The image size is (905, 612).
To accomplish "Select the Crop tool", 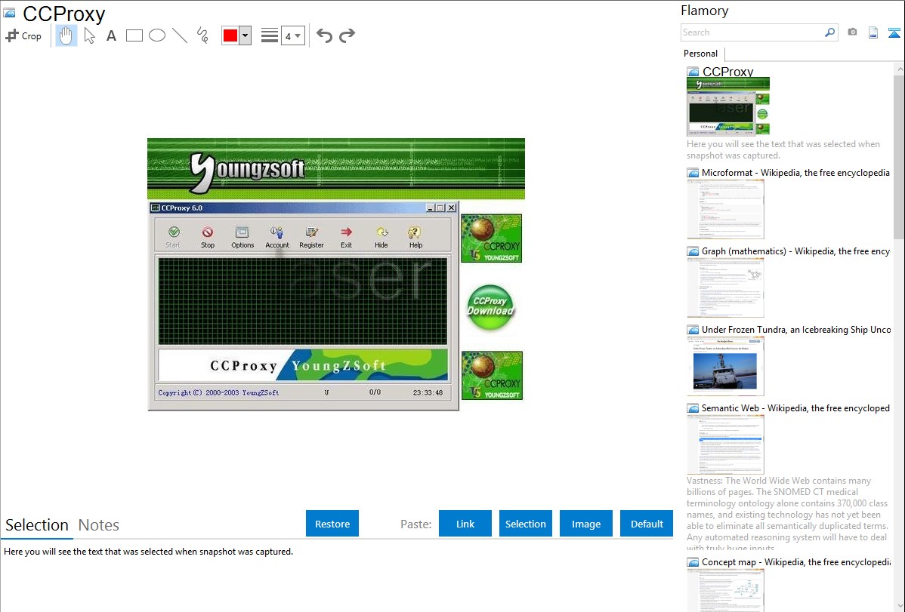I will pyautogui.click(x=23, y=35).
